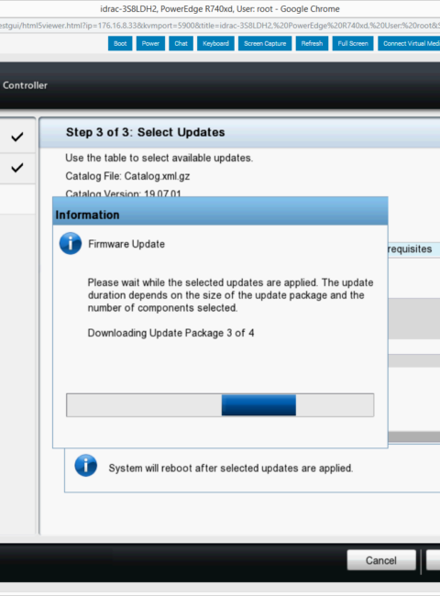Click the Downloading Update Package status text
Image resolution: width=440 pixels, height=596 pixels.
(171, 333)
